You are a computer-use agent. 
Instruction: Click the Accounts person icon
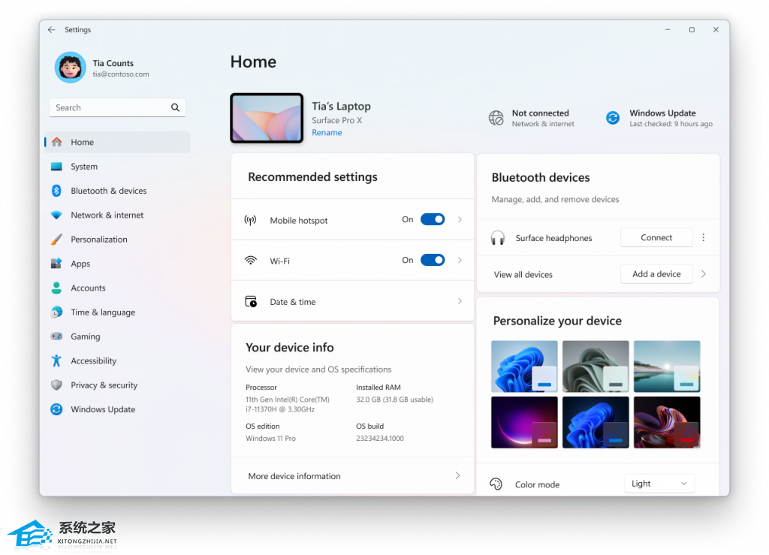pos(57,288)
